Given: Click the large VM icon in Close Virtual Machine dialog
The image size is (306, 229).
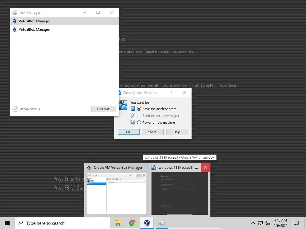Looking at the screenshot, I should (x=123, y=105).
